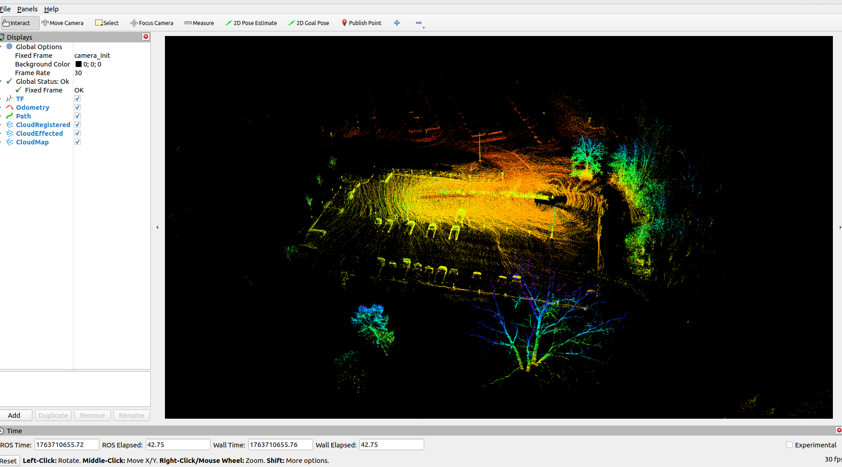
Task: Activate the Move Camera tool
Action: pyautogui.click(x=62, y=23)
